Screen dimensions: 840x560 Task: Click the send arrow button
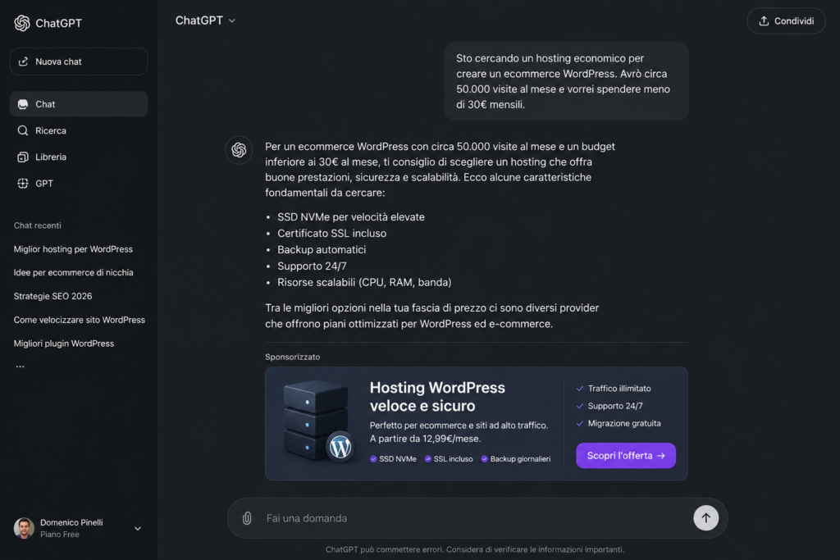(x=706, y=517)
